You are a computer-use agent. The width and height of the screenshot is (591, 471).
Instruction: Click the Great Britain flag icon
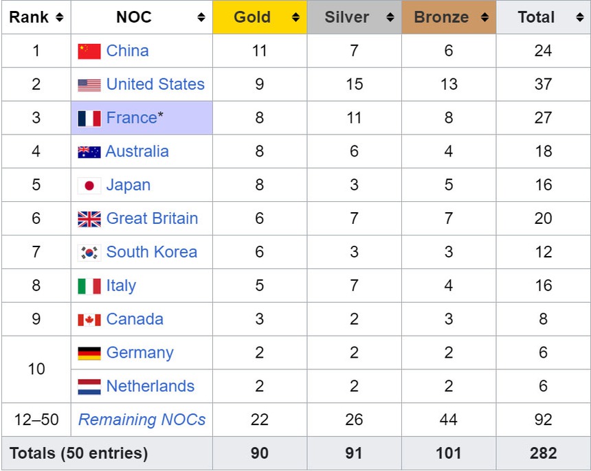click(x=90, y=218)
